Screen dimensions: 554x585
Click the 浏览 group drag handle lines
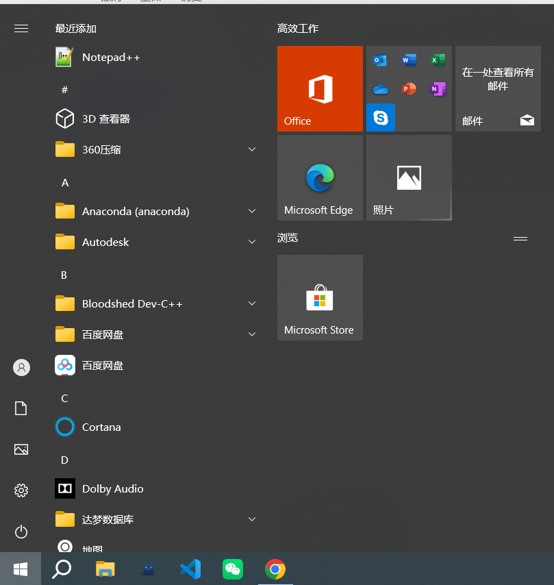(520, 238)
